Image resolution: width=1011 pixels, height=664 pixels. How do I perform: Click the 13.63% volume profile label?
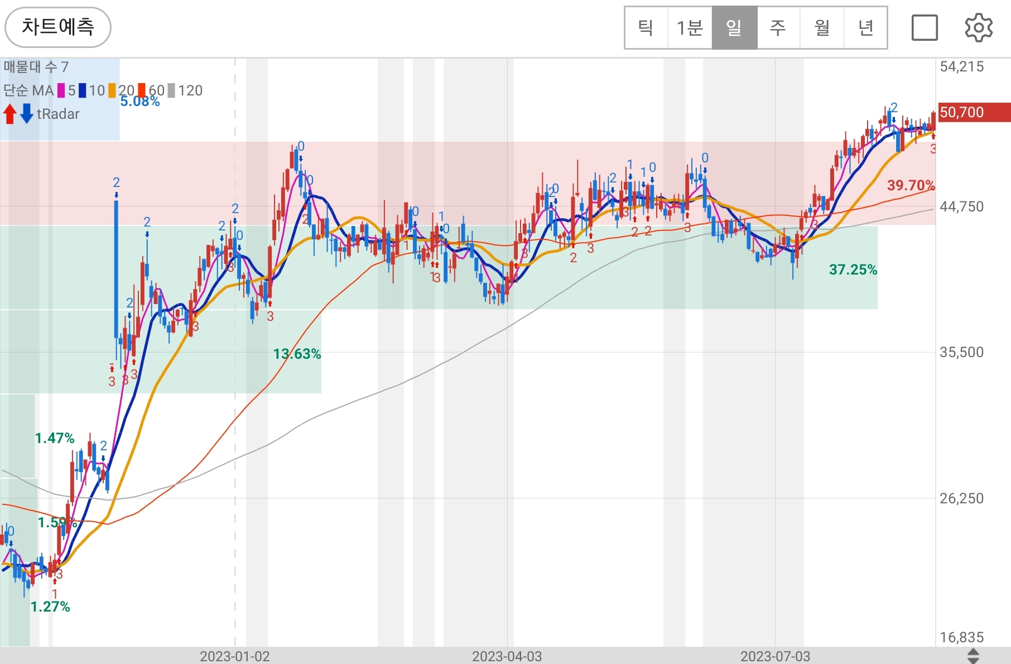297,354
